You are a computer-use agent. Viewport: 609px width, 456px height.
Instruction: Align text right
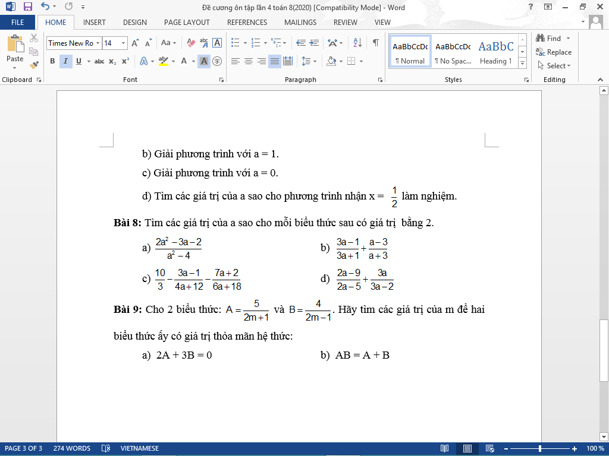[262, 61]
